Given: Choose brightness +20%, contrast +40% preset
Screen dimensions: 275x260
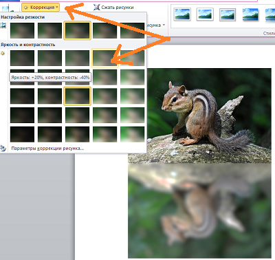Looking at the screenshot, I should [104, 134].
